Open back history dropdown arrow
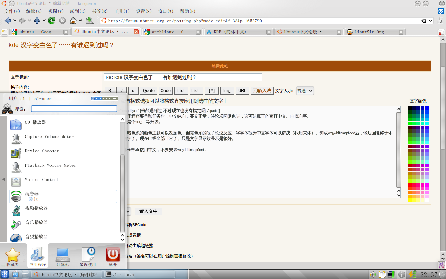 point(14,21)
